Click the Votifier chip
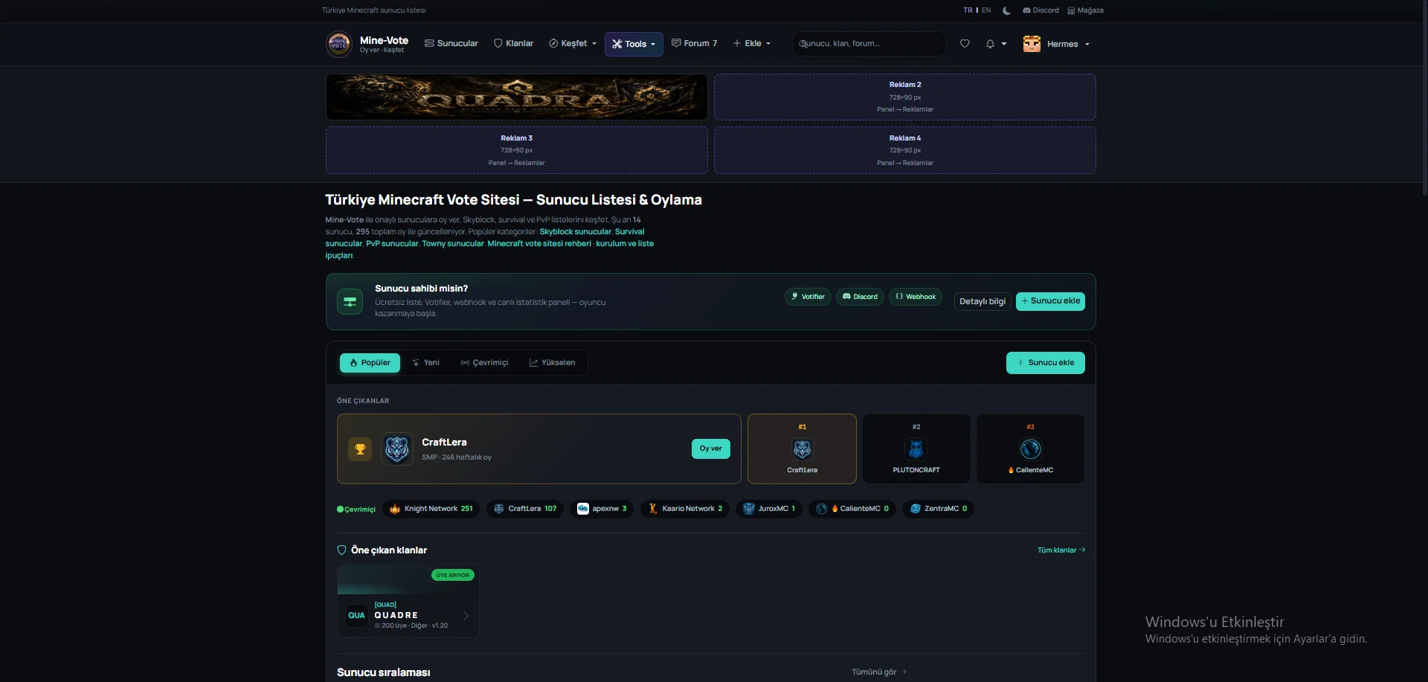 pyautogui.click(x=808, y=297)
